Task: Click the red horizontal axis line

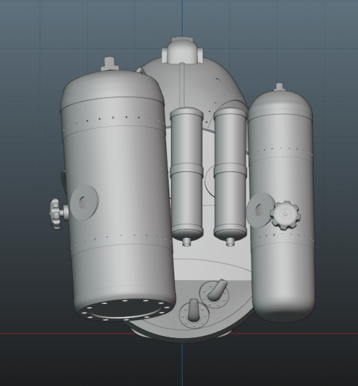Action: 49,333
